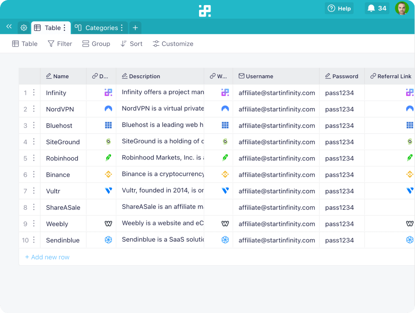Collapse sidebar with double chevron icon
The image size is (415, 313).
coord(9,26)
